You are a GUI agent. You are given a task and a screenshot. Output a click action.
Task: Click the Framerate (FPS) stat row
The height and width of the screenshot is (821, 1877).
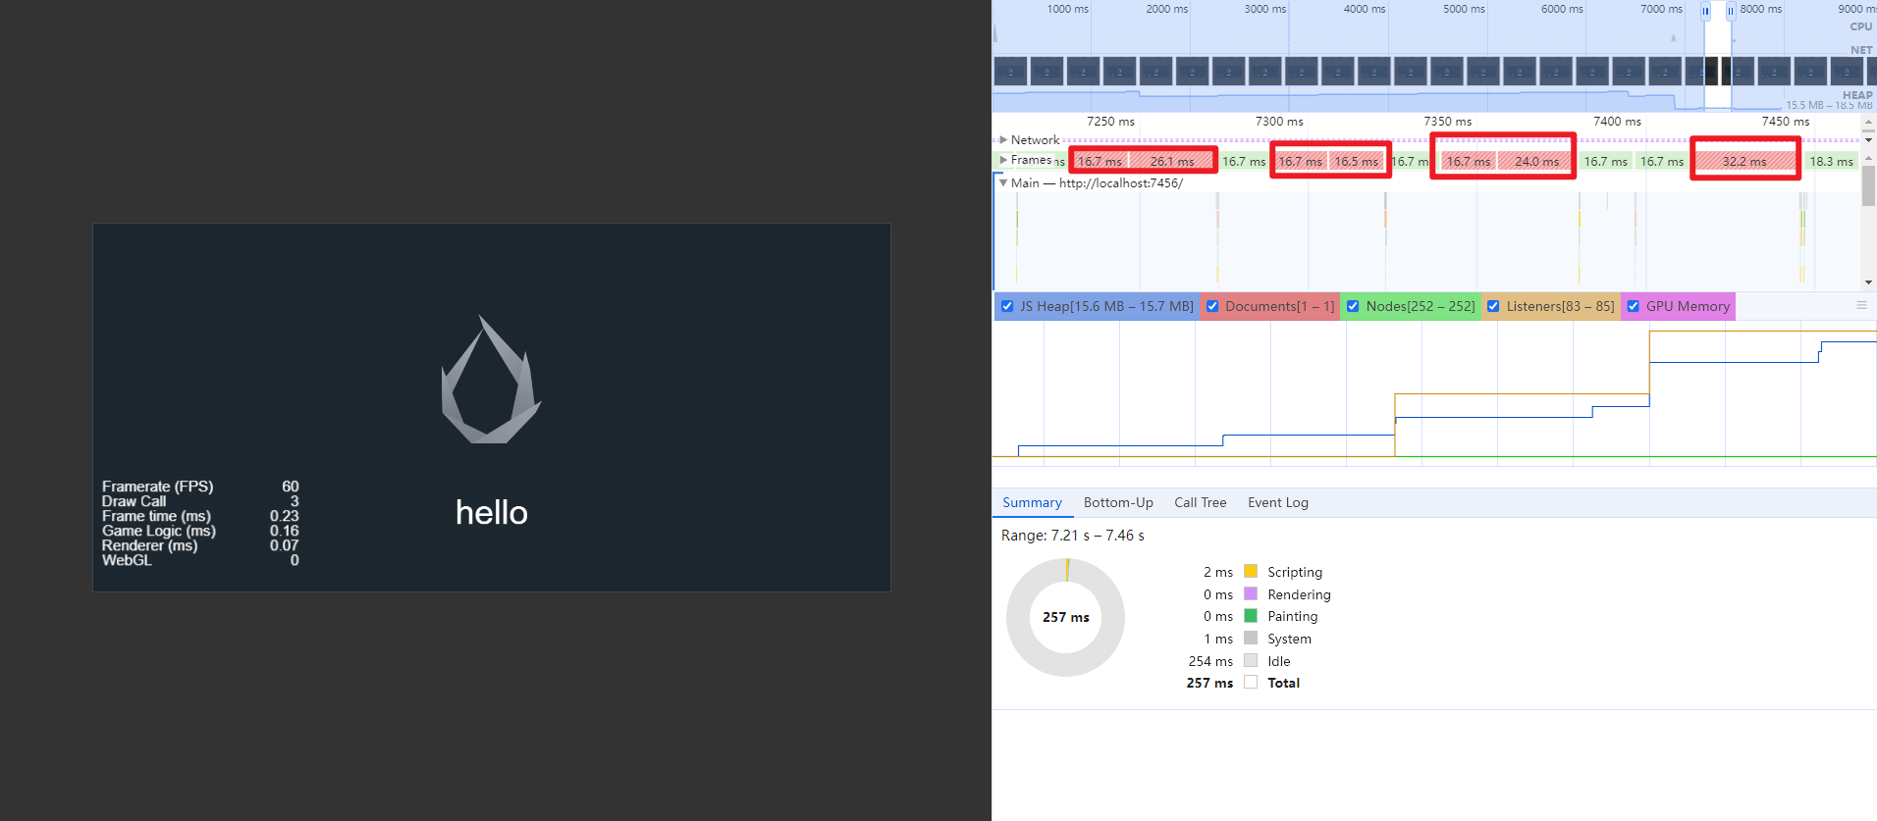click(200, 487)
